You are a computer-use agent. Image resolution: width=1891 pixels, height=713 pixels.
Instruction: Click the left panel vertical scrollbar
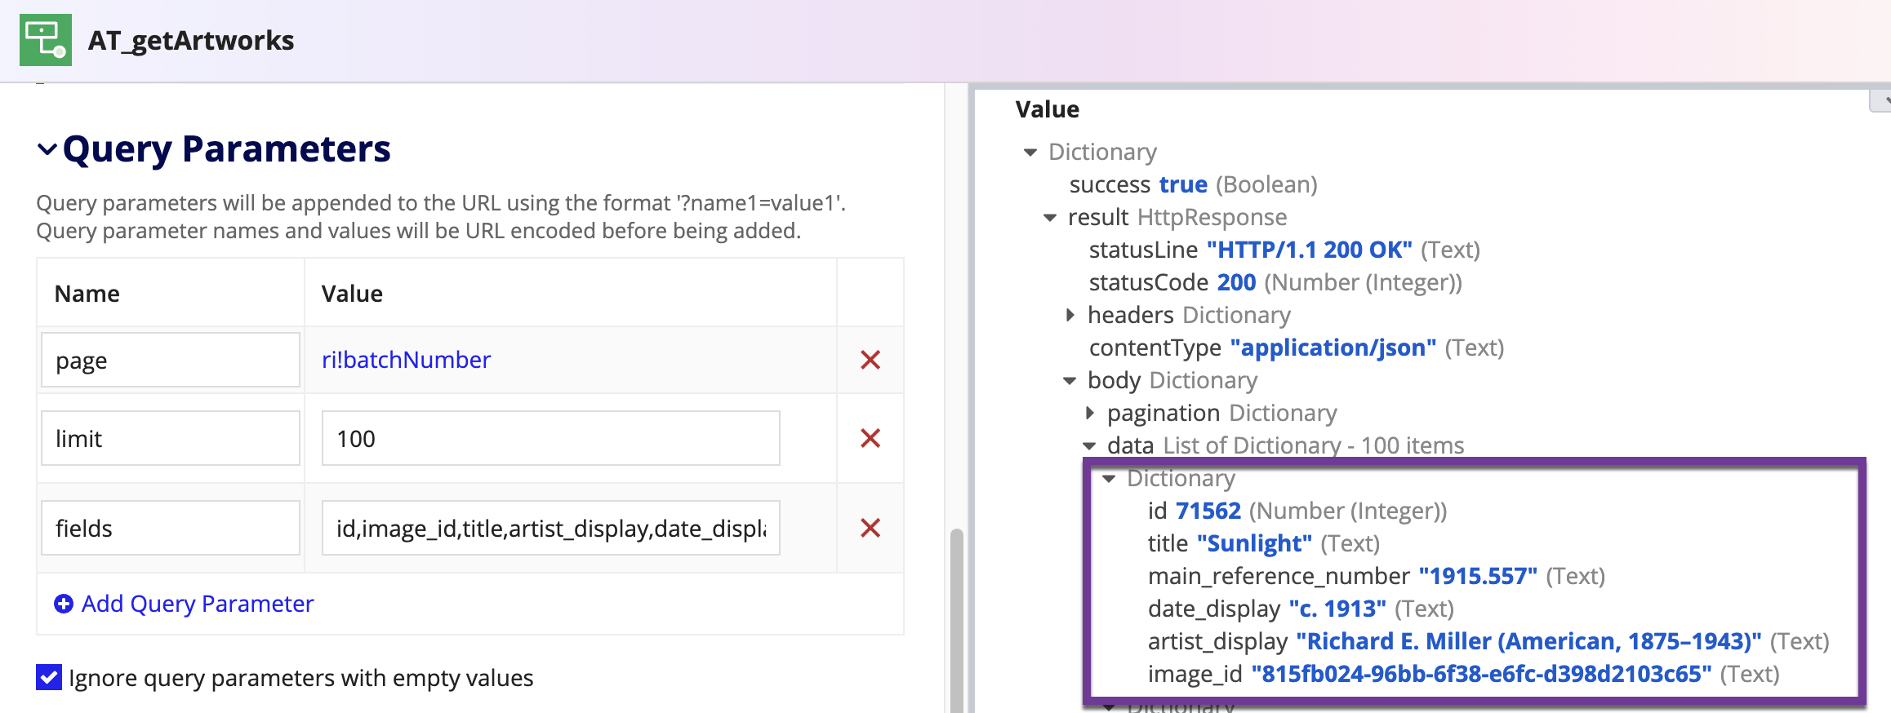coord(956,620)
